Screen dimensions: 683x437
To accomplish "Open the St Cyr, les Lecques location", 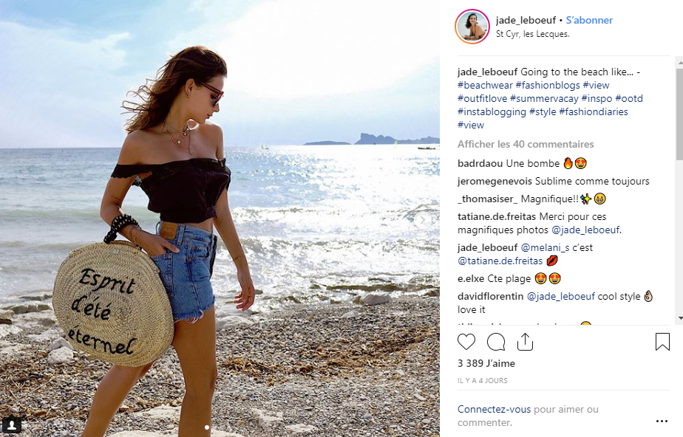I will (x=532, y=34).
